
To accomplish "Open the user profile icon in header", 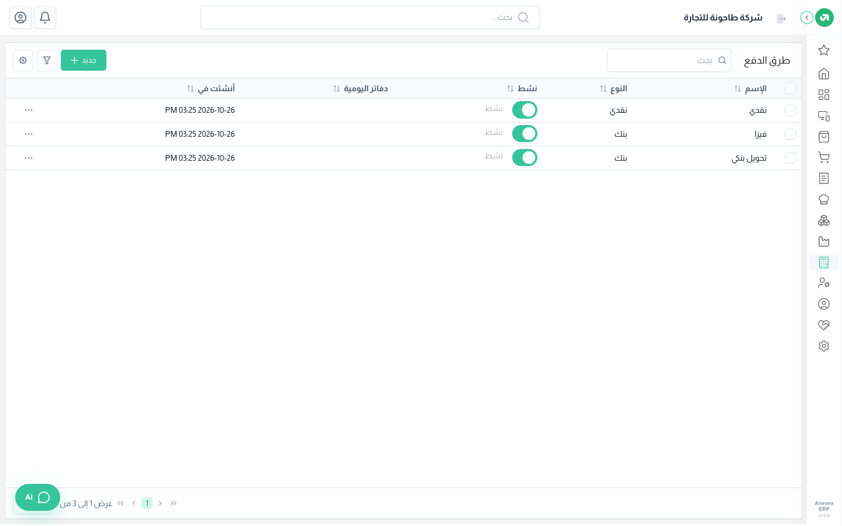I will coord(20,18).
